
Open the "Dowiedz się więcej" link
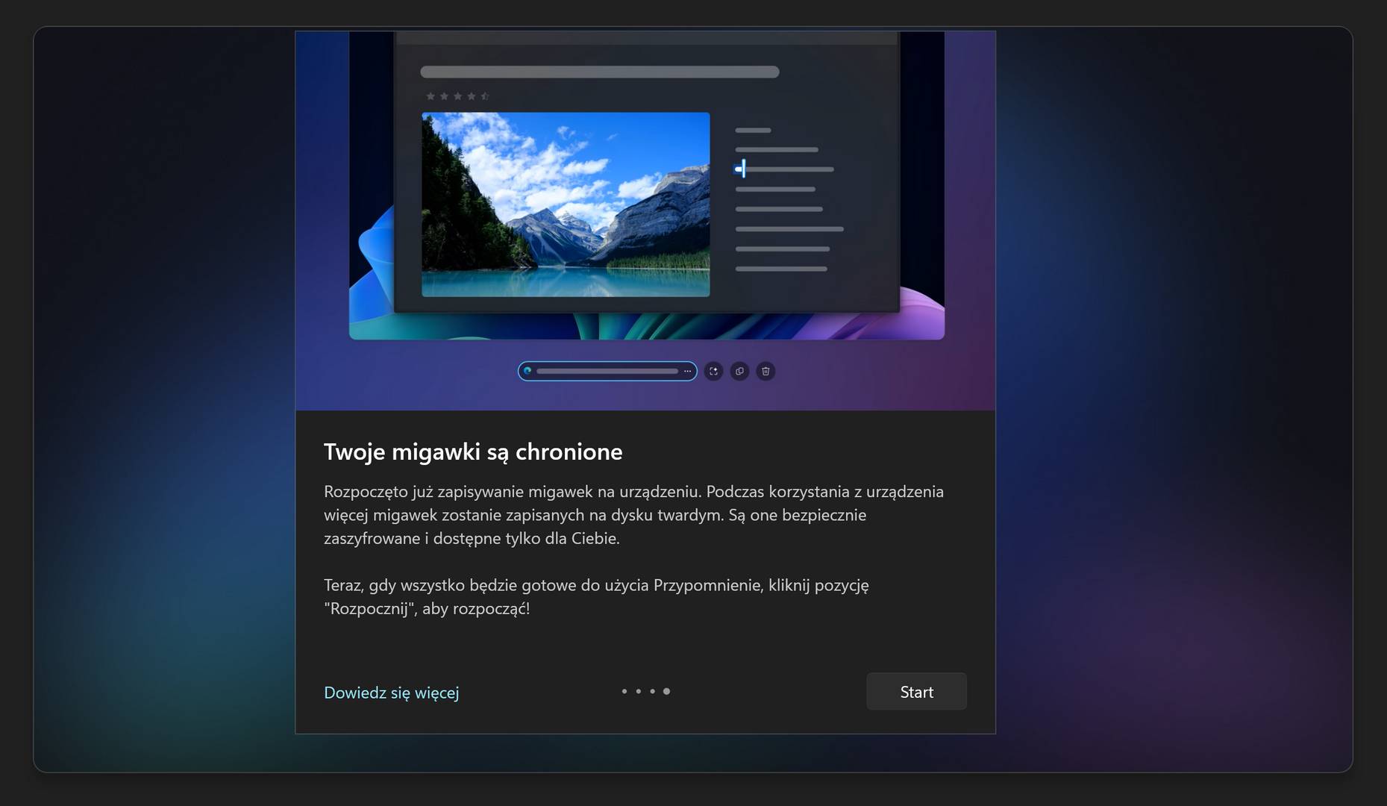[391, 693]
